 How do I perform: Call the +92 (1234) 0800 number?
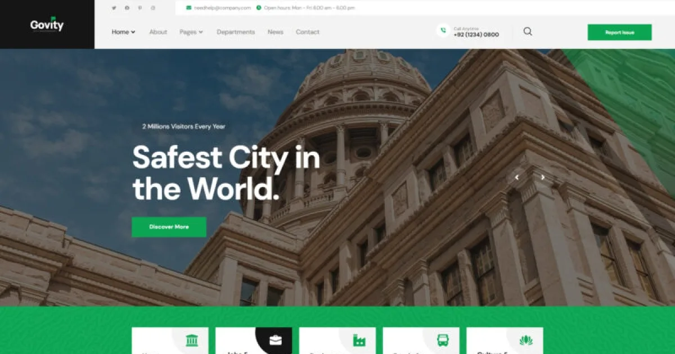[476, 35]
